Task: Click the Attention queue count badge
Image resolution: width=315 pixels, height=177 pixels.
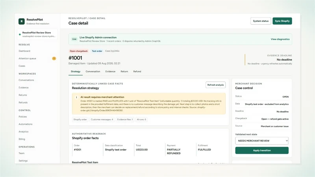Action: [x=54, y=58]
